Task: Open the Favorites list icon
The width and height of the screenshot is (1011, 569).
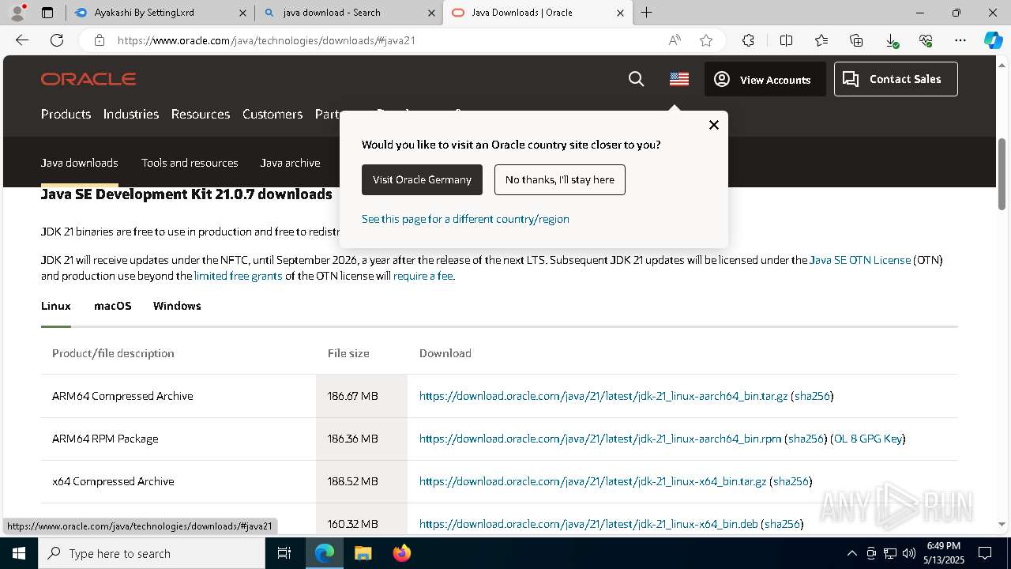Action: click(821, 40)
